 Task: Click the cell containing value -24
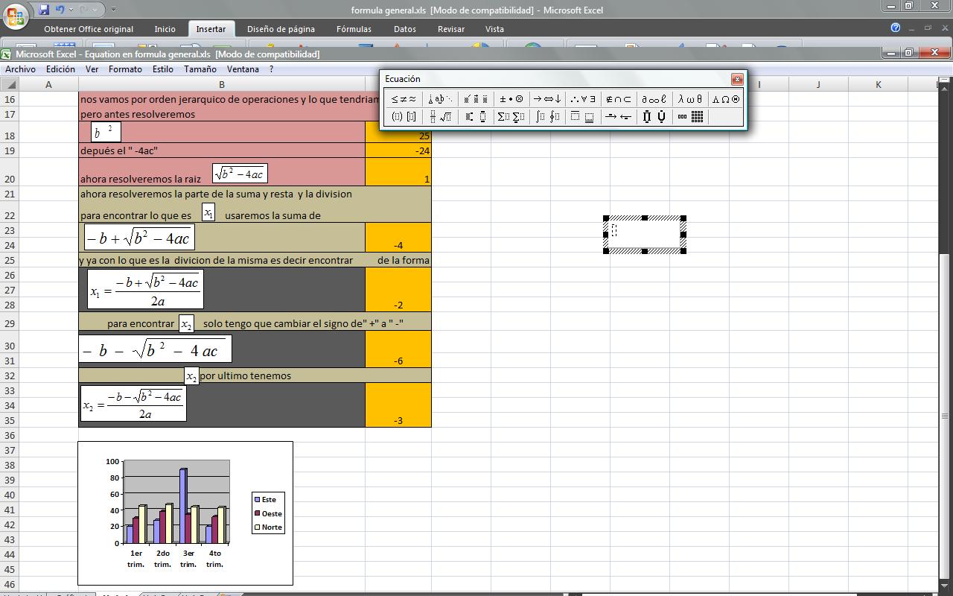point(398,150)
